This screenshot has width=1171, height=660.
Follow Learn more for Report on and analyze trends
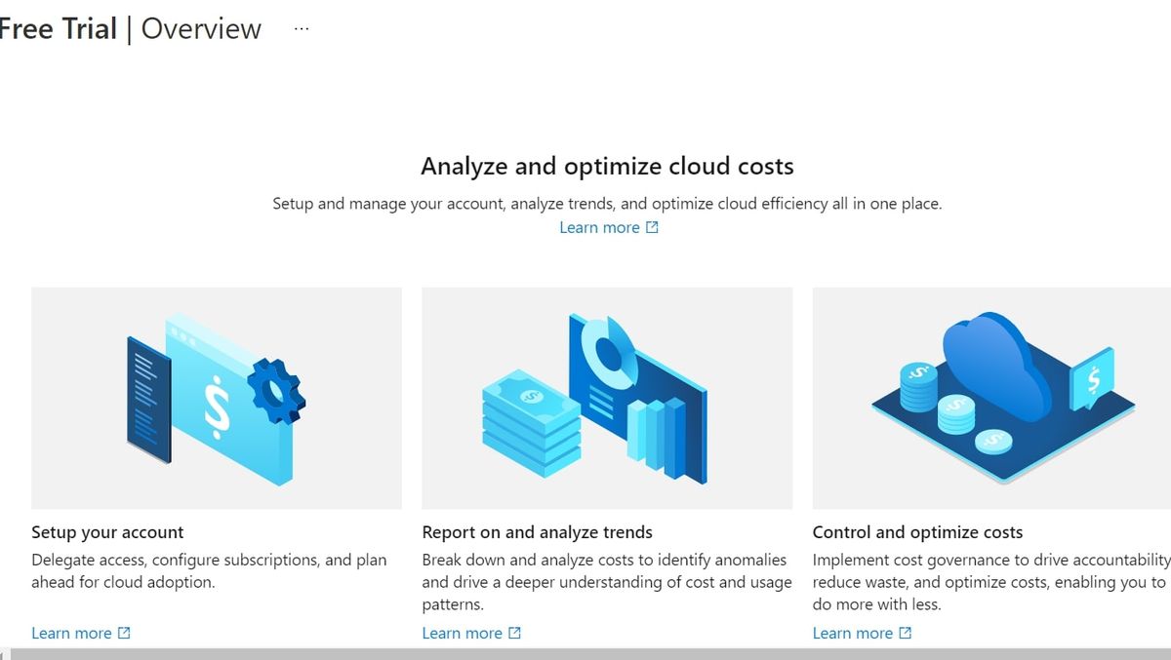coord(462,633)
